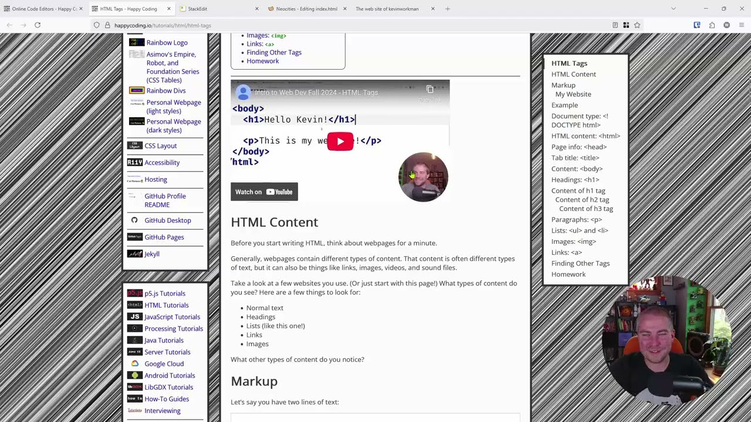Select Lists: <ul> and <li> in sidebar
751x422 pixels.
[580, 230]
